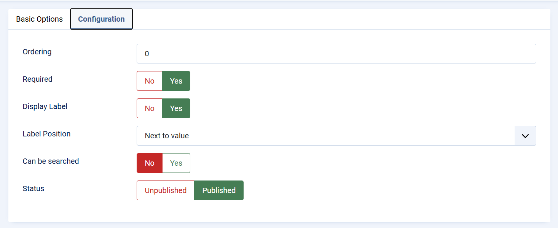Click the chevron arrow of Label Position
The image size is (558, 228).
click(525, 136)
